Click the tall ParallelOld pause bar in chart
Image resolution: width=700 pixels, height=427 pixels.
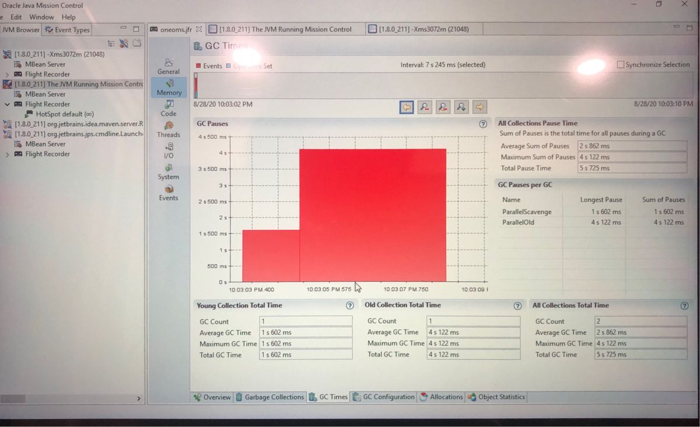click(373, 215)
